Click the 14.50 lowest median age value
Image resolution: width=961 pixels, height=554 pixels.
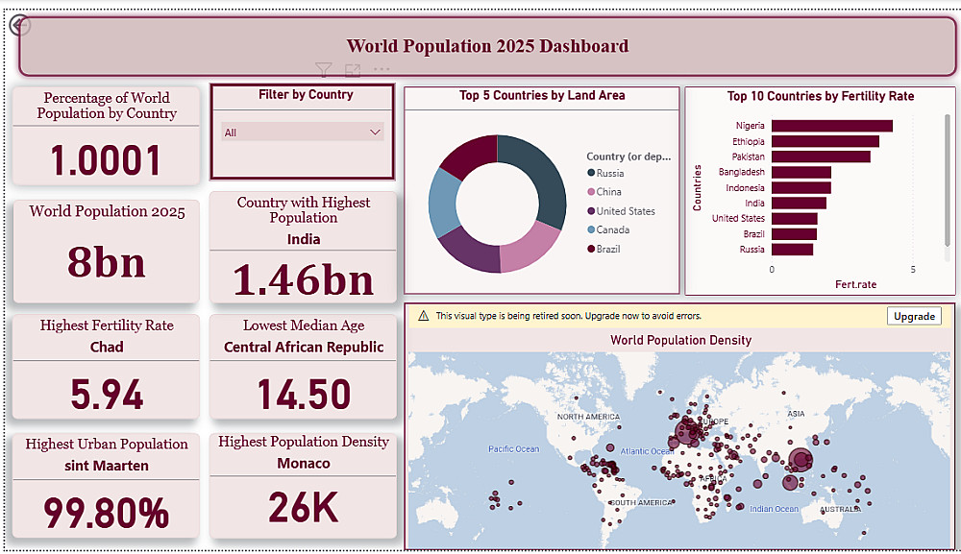point(304,394)
